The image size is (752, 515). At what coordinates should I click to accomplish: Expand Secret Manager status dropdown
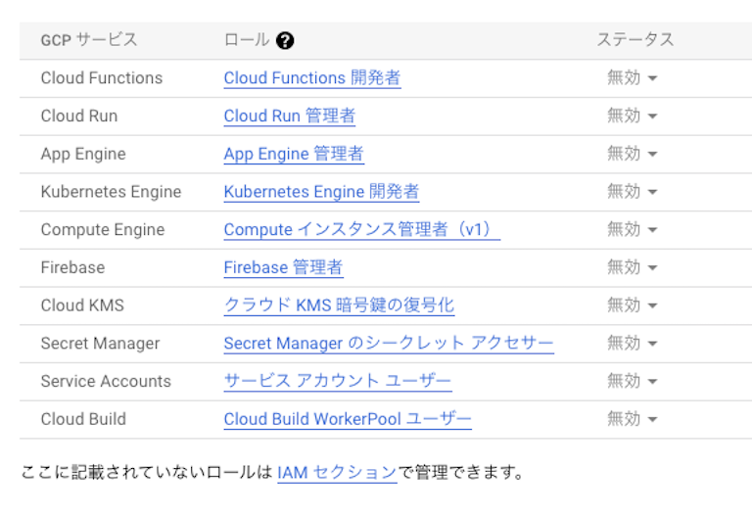[632, 344]
